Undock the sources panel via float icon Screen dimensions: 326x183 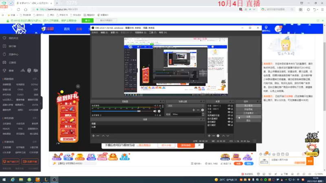coord(230,101)
